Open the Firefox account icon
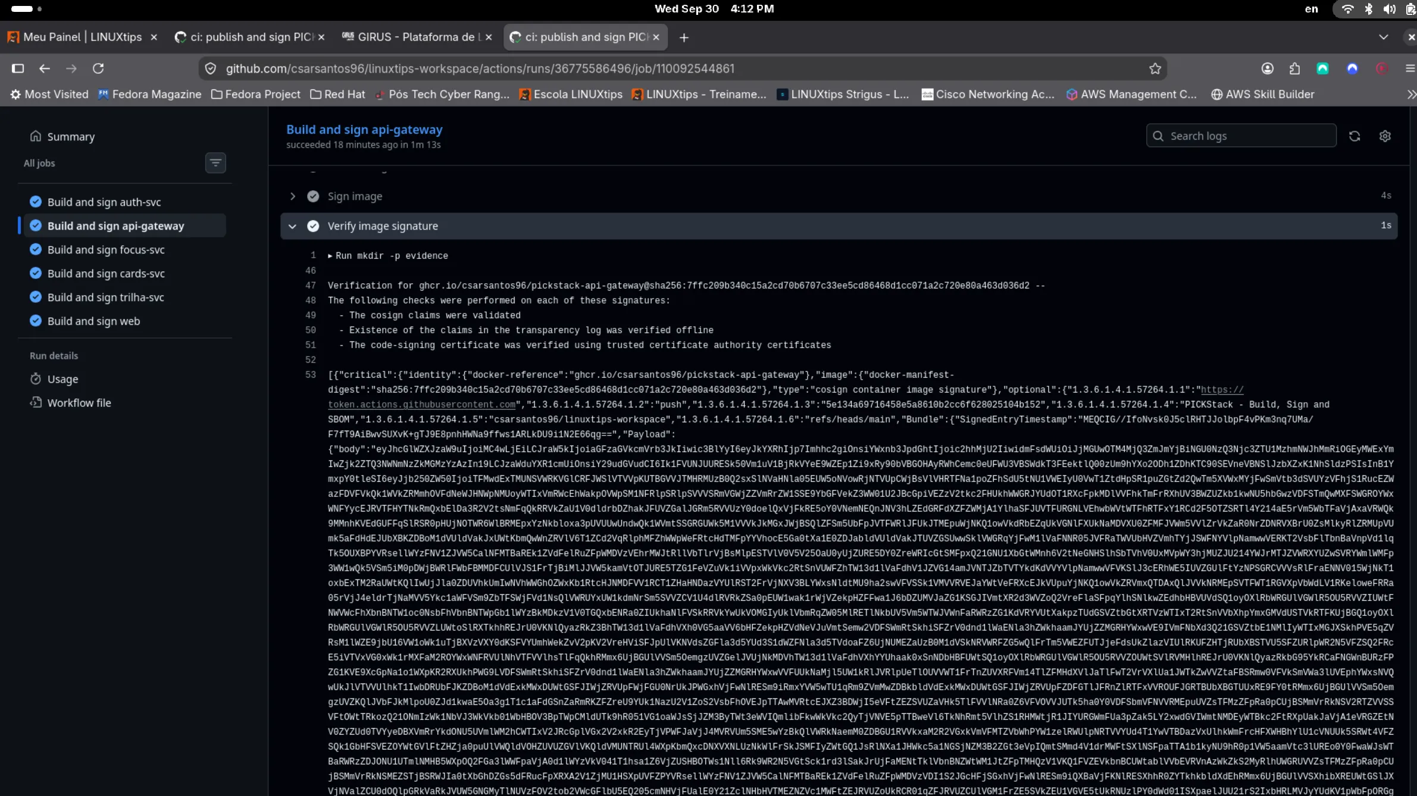 pos(1268,68)
